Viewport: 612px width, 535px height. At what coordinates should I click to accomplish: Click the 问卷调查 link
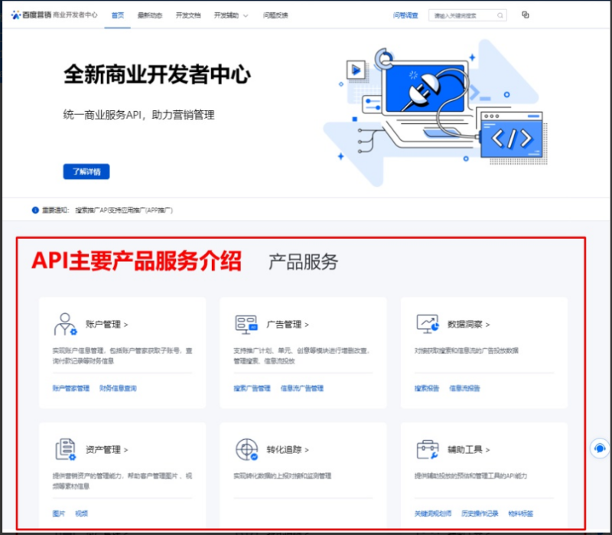pos(407,15)
